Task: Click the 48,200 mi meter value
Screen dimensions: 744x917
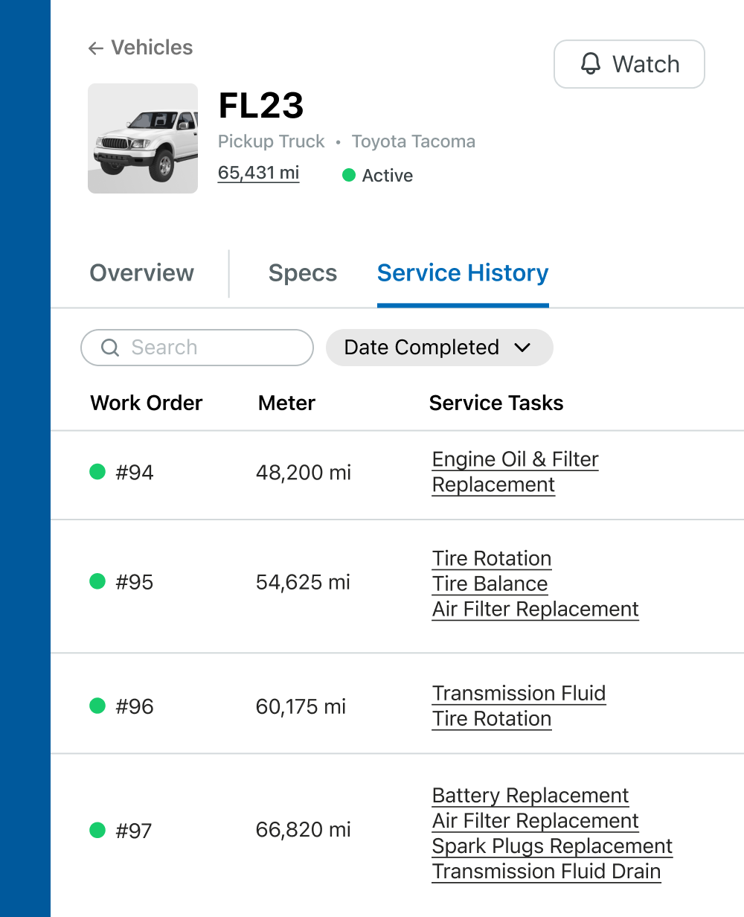Action: 304,473
